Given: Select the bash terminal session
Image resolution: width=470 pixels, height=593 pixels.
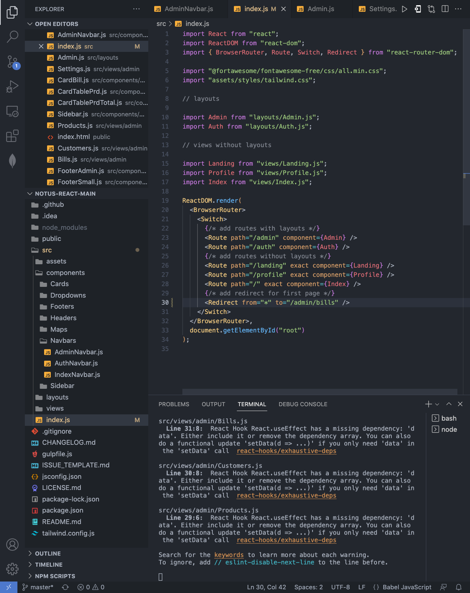Looking at the screenshot, I should [444, 418].
